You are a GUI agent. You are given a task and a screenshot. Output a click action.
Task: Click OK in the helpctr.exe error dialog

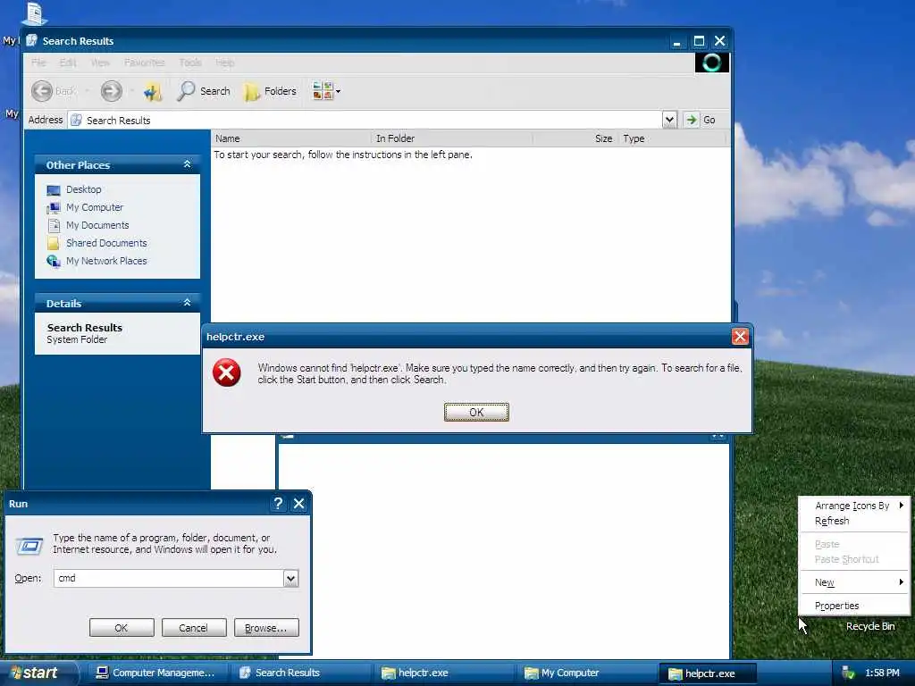click(476, 413)
